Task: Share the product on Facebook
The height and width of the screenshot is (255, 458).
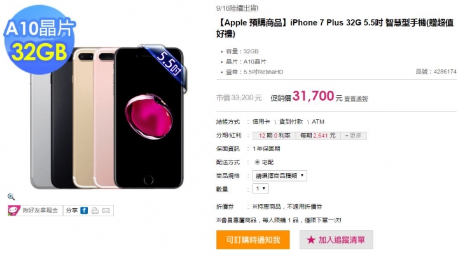Action: point(84,211)
